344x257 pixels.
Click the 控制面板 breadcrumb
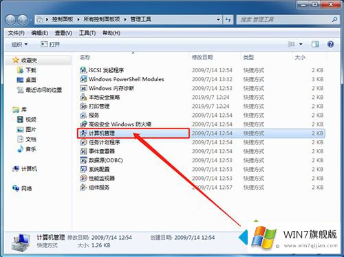click(63, 19)
